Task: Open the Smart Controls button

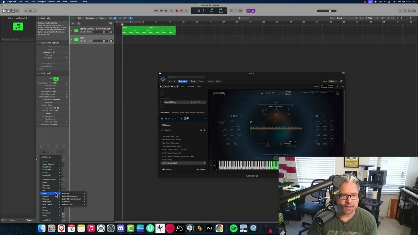Action: tap(26, 11)
